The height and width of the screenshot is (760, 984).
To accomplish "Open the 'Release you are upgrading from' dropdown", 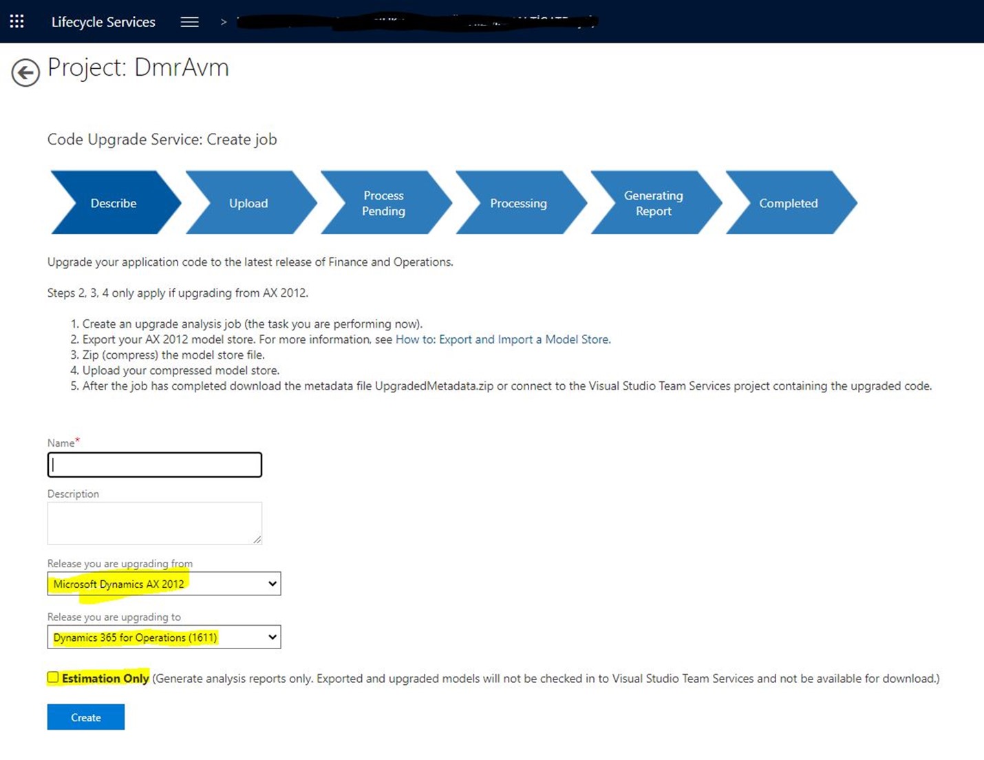I will [x=164, y=584].
